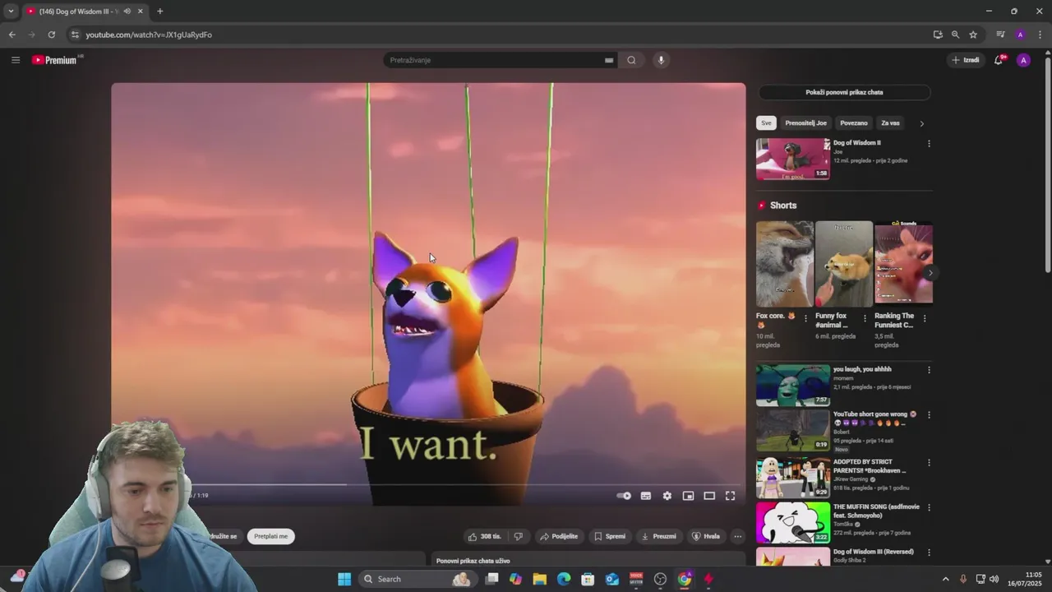Enable miniplayer mode
This screenshot has height=592, width=1052.
[688, 496]
